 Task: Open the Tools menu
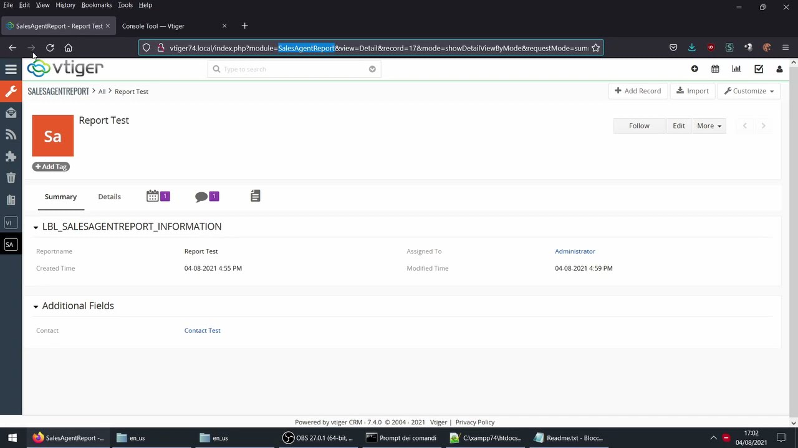pos(125,5)
